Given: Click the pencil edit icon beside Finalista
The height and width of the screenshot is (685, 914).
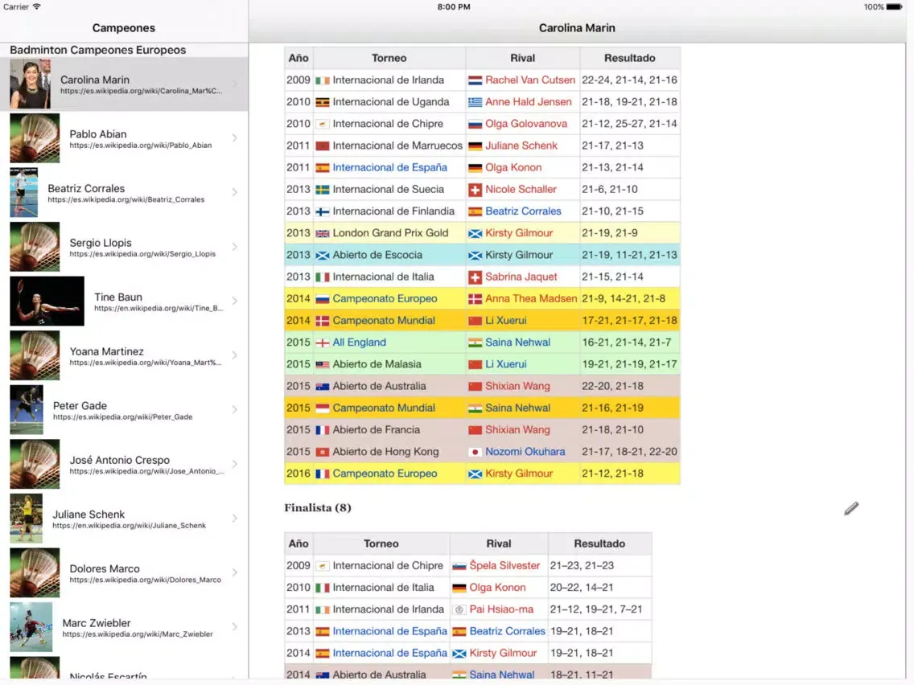Looking at the screenshot, I should click(851, 508).
